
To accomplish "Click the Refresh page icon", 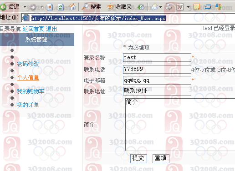I will coord(61,7).
